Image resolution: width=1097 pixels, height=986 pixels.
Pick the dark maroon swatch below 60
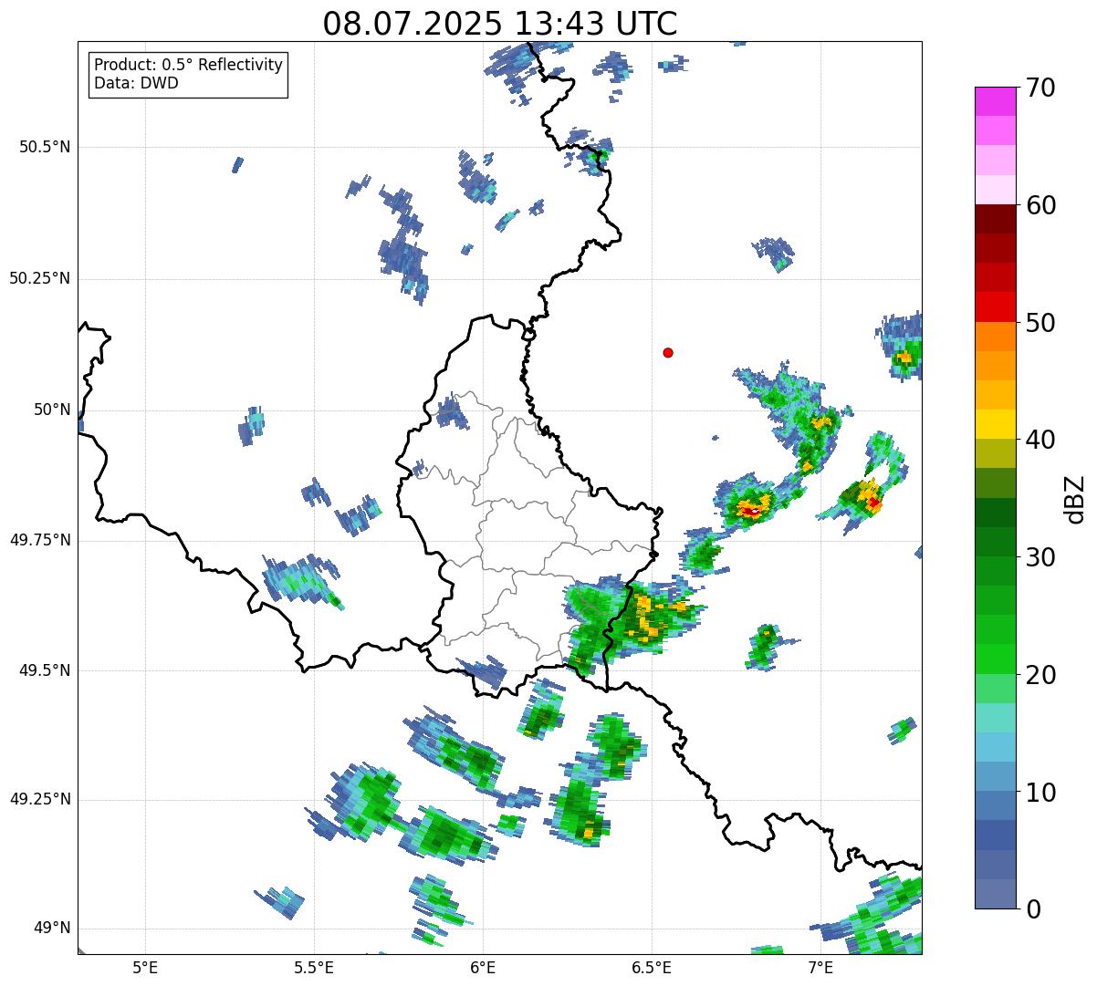[x=996, y=219]
